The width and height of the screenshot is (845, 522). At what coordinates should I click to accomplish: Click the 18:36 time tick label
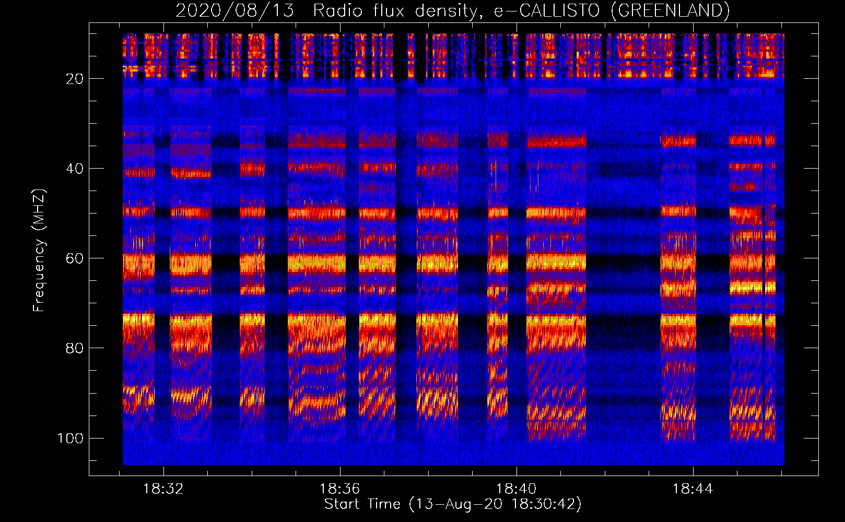(x=340, y=489)
